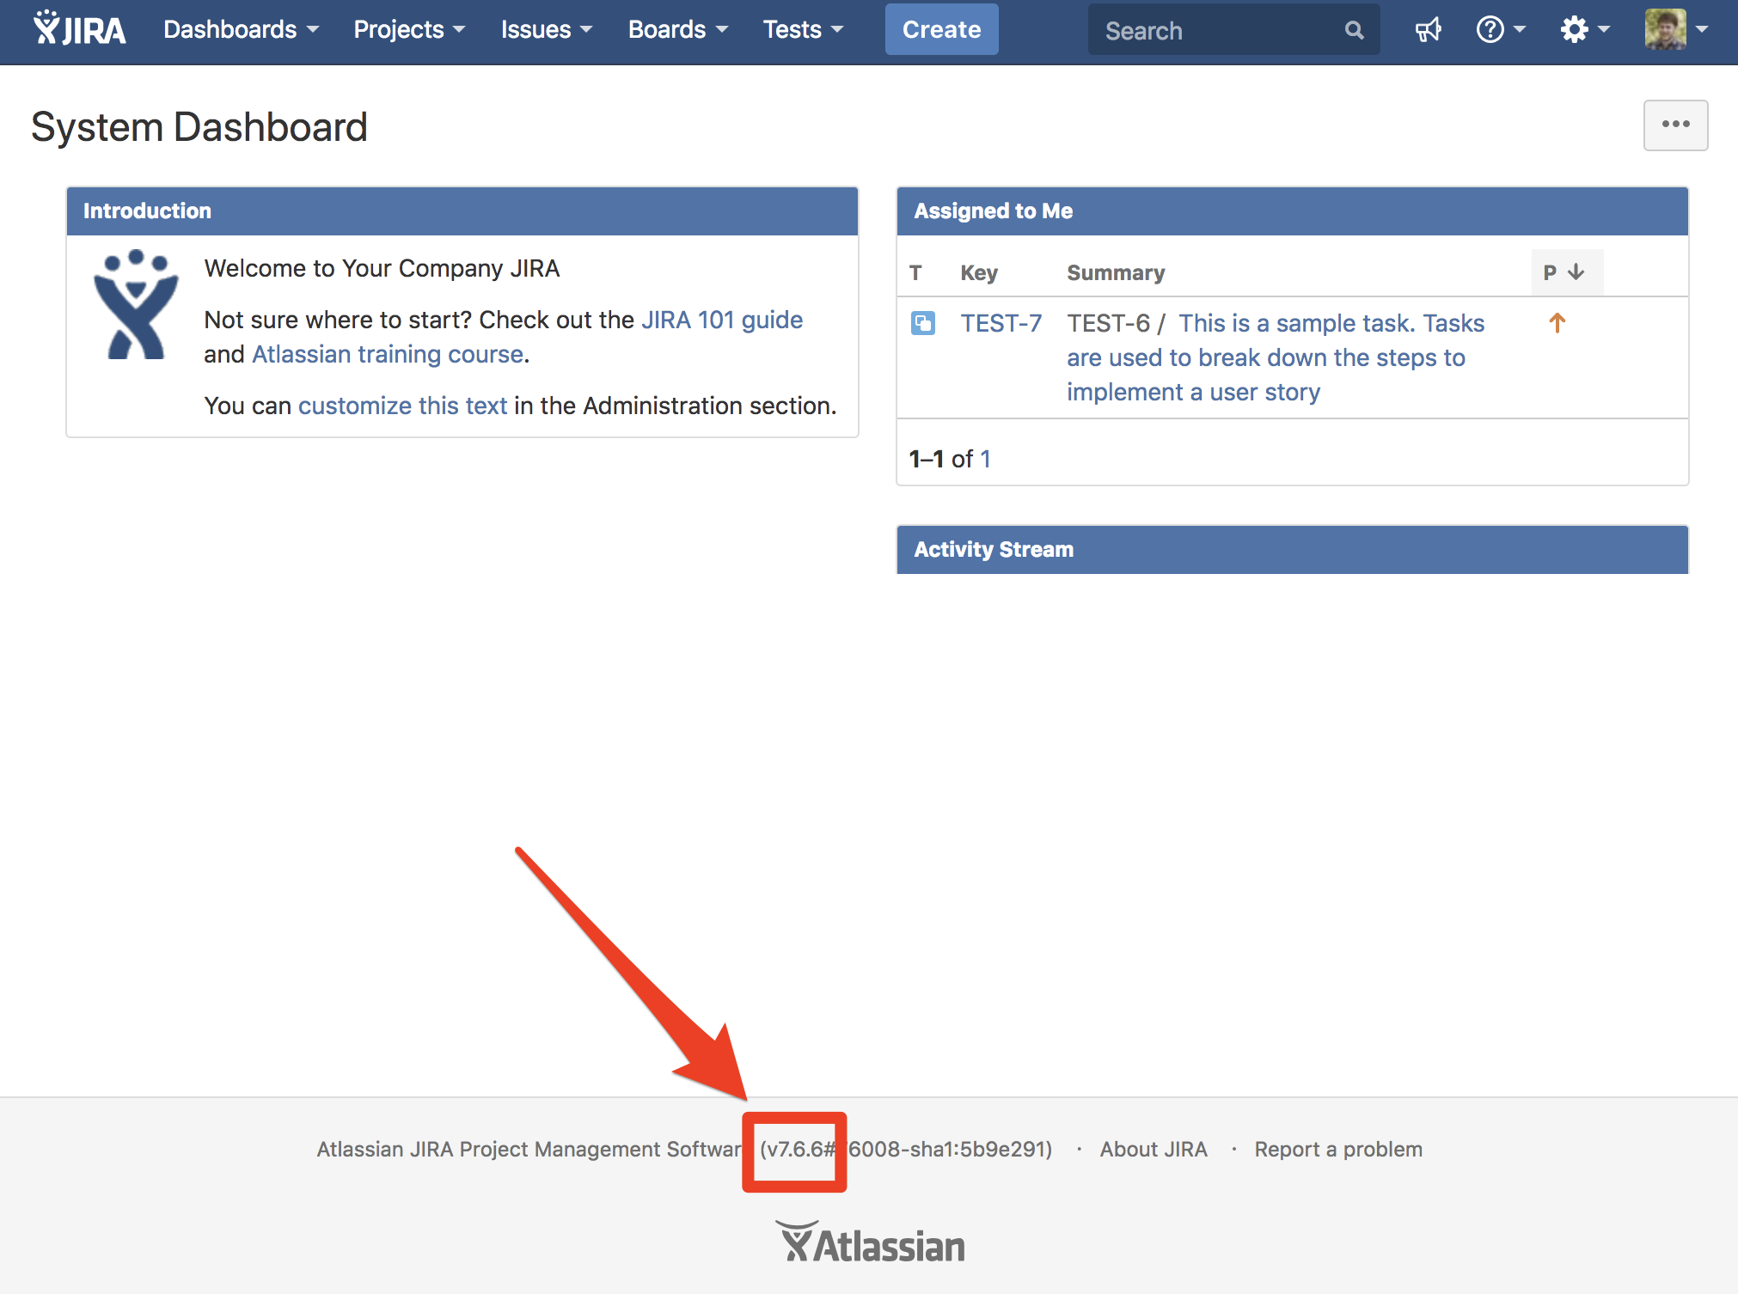Click the Atlassian logo in the footer

pos(869,1242)
